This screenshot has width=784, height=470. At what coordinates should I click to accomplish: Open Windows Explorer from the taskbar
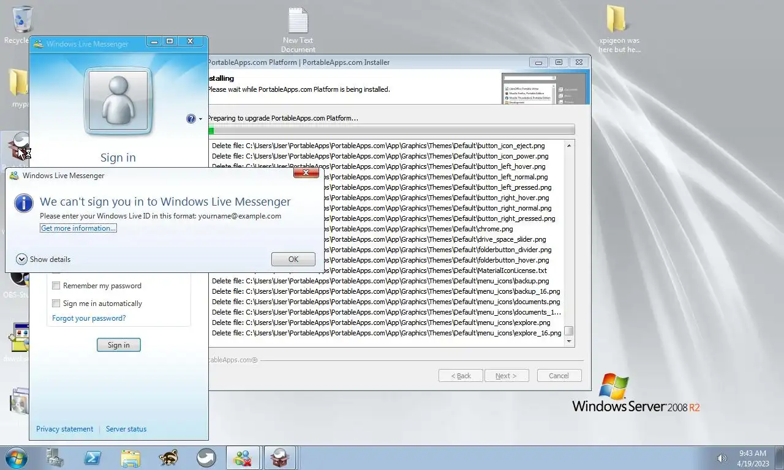click(x=130, y=458)
